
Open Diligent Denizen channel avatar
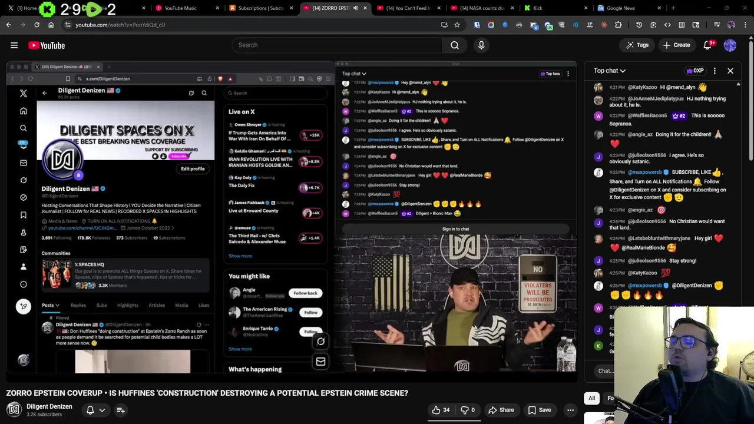pyautogui.click(x=14, y=409)
